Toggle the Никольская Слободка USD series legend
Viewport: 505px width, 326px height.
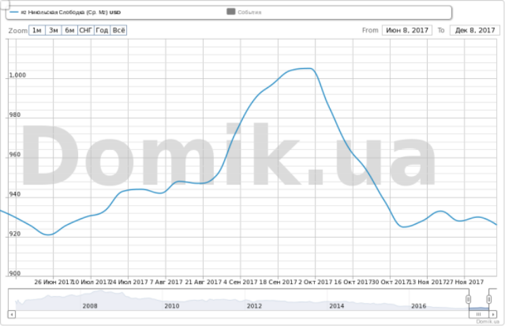point(65,12)
